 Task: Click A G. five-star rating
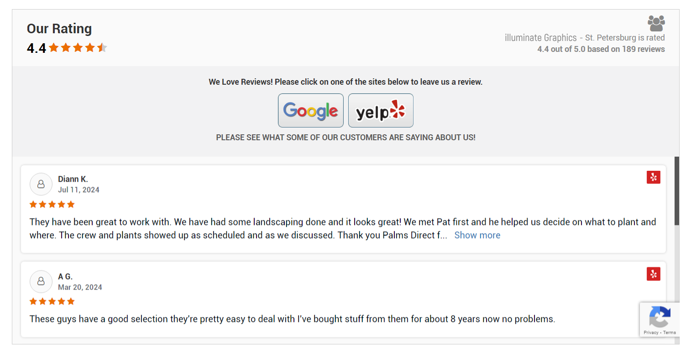tap(52, 301)
